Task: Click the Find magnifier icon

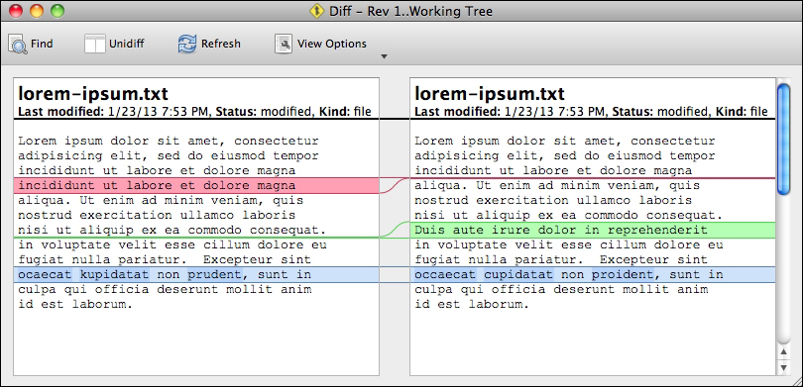Action: click(18, 45)
